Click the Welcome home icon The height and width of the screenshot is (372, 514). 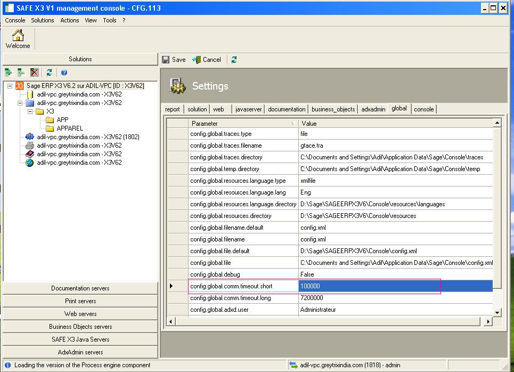pos(18,35)
